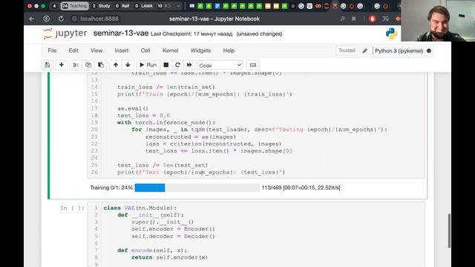Insert a new cell below with plus icon
475x267 pixels.
tap(61, 65)
